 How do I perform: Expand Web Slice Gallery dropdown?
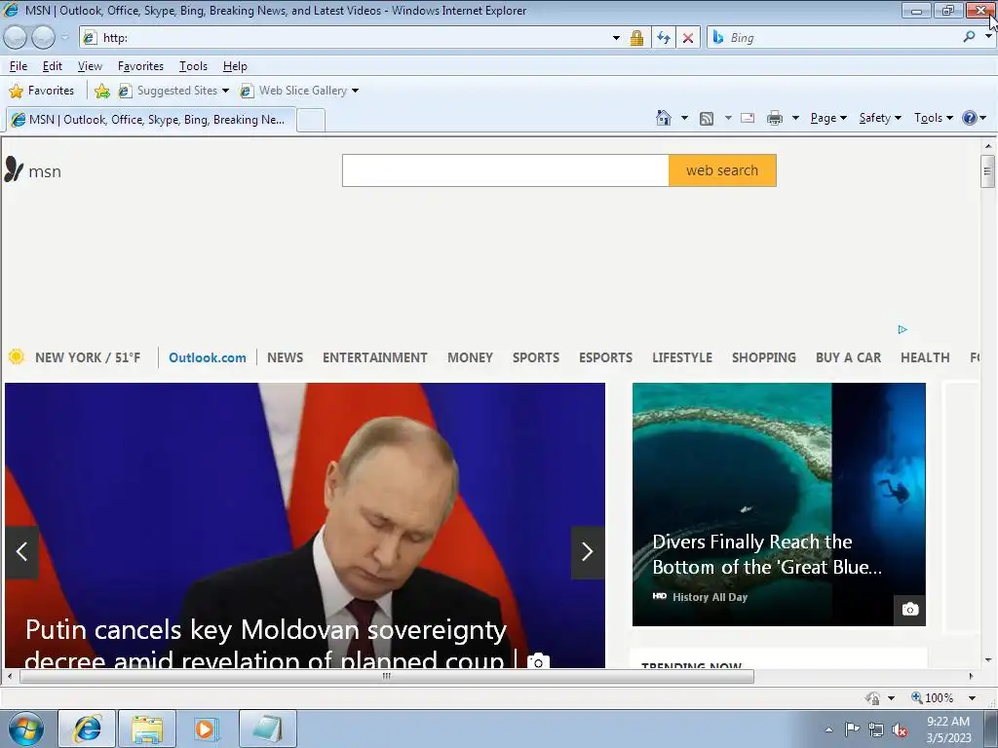tap(355, 91)
